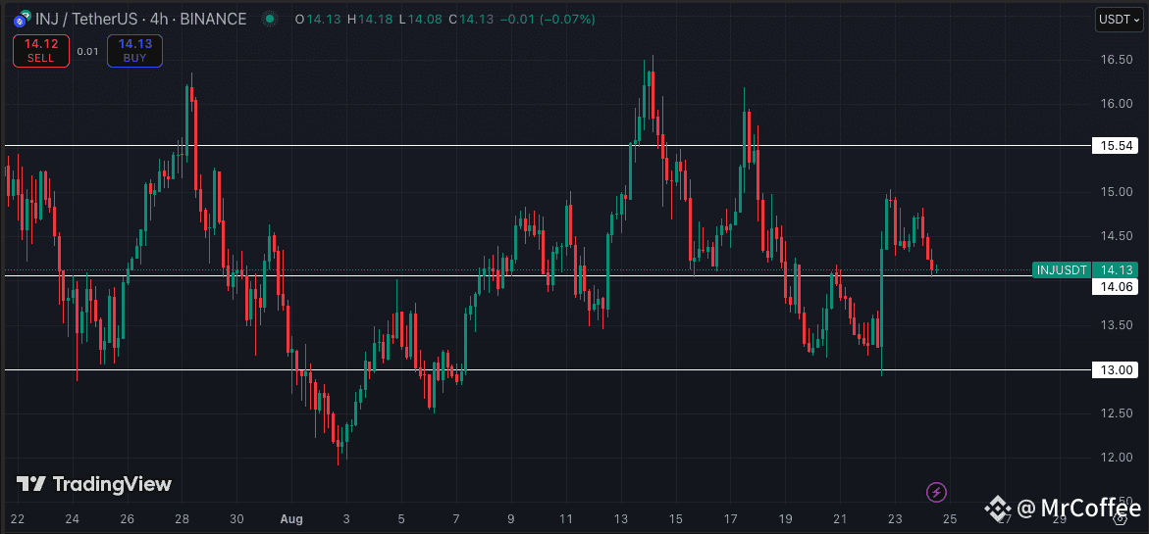Image resolution: width=1149 pixels, height=534 pixels.
Task: Click the 16.00 price scale value
Action: pyautogui.click(x=1115, y=104)
